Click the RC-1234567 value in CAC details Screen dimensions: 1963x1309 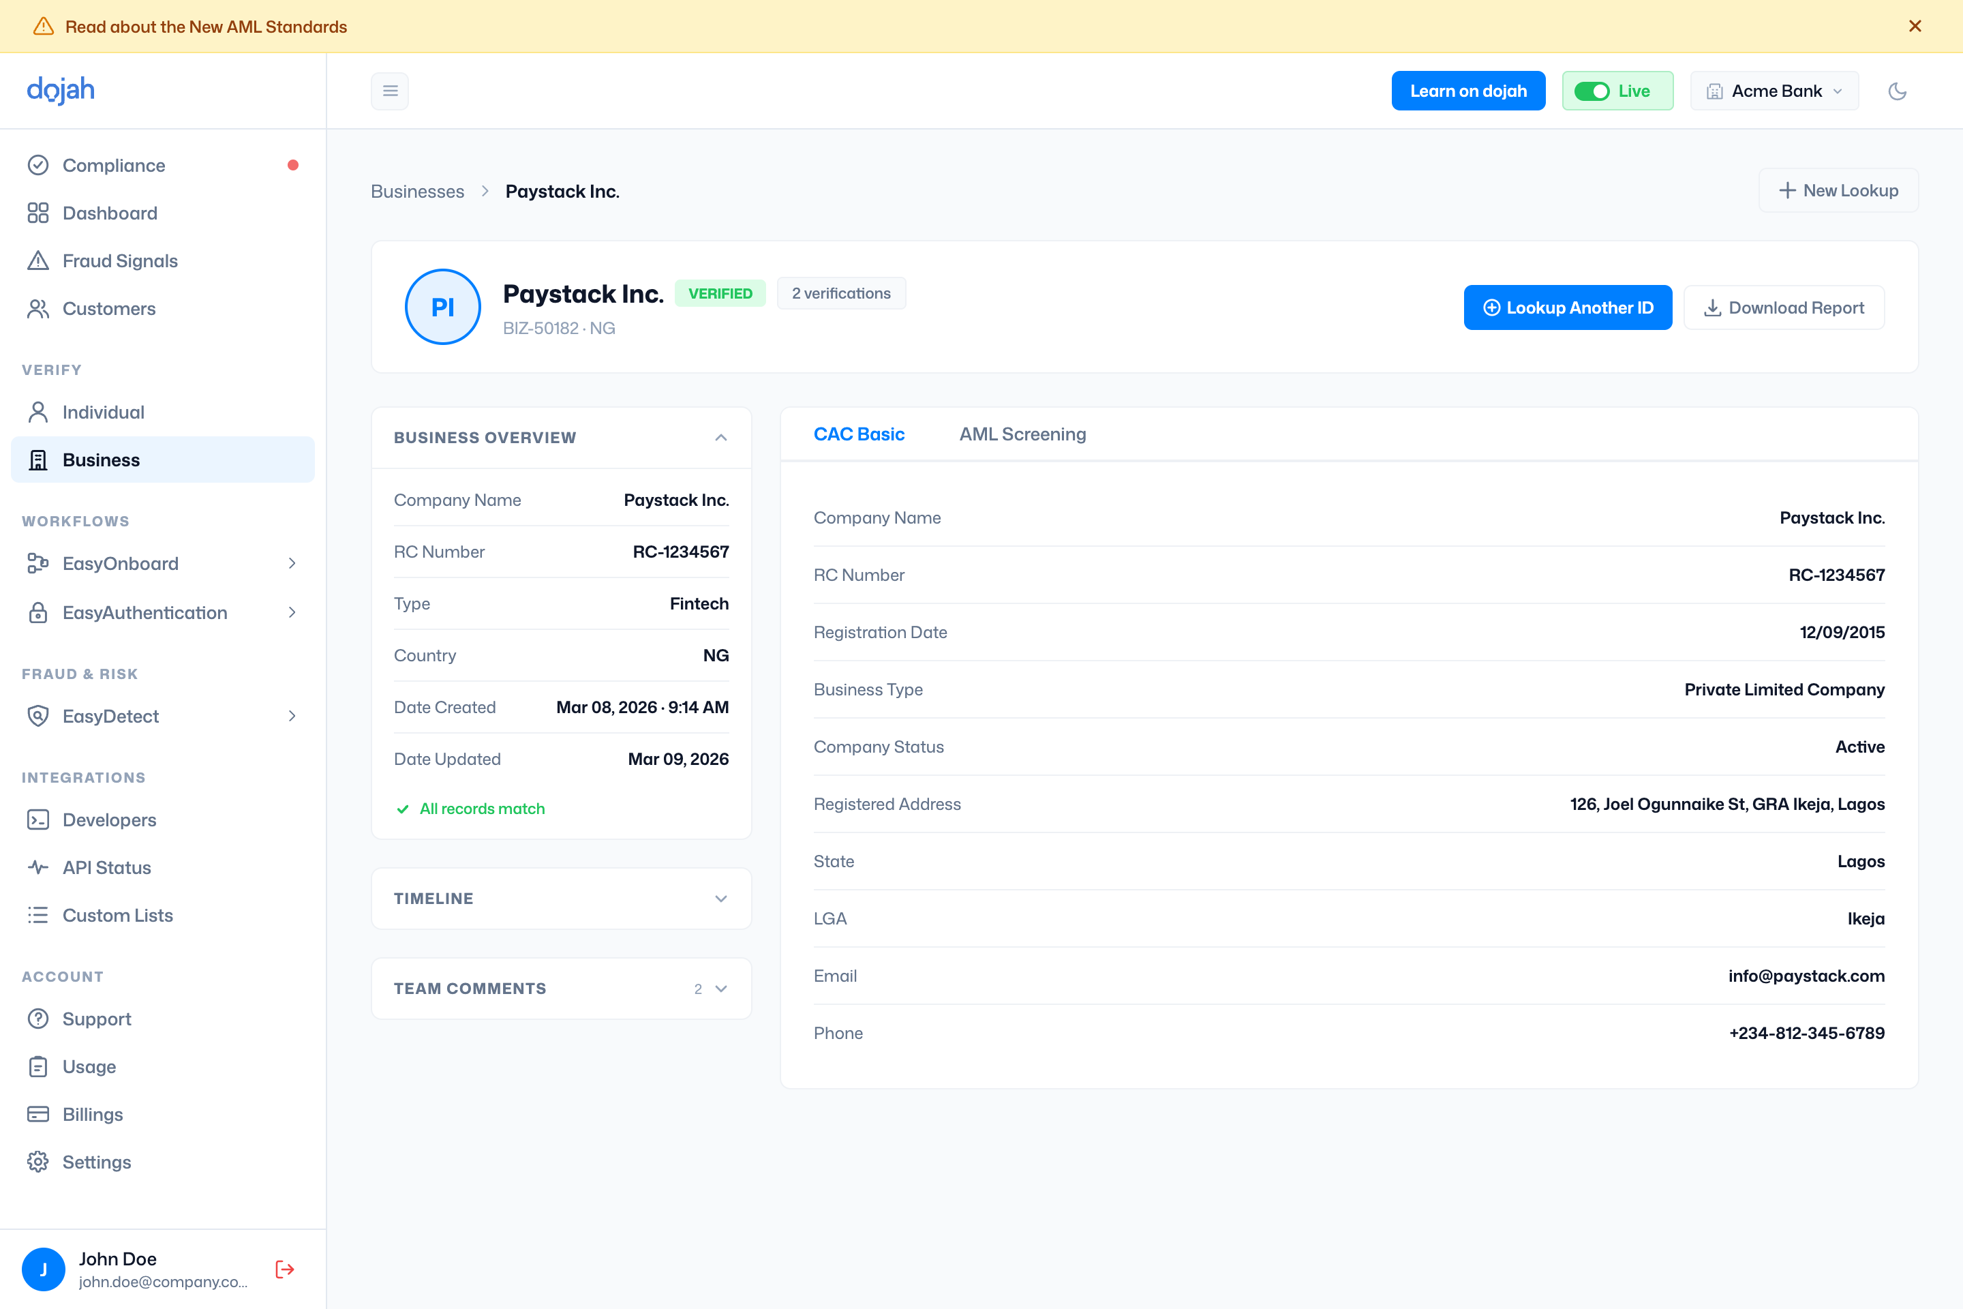[x=1836, y=574]
